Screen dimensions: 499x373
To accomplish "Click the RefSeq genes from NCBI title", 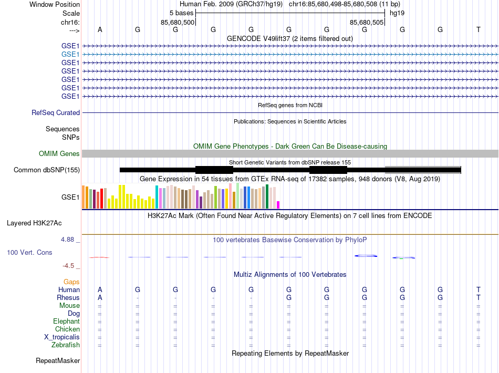I will (x=290, y=105).
